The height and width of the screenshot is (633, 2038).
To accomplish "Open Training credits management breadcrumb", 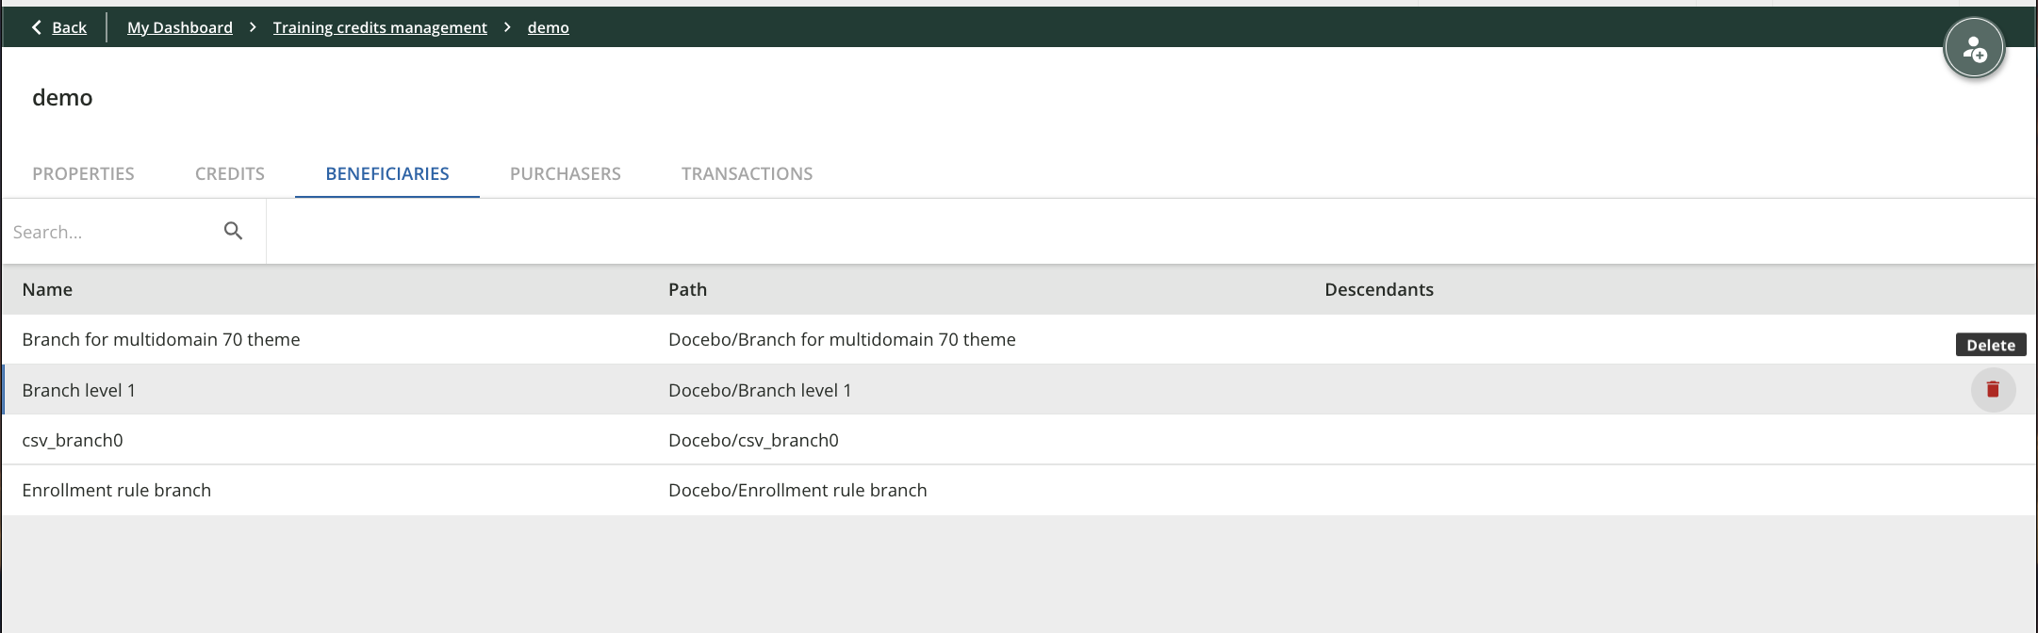I will [x=380, y=27].
